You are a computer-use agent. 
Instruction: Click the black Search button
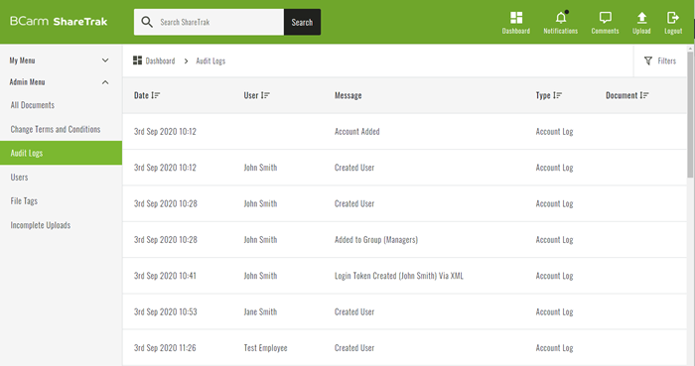tap(302, 22)
